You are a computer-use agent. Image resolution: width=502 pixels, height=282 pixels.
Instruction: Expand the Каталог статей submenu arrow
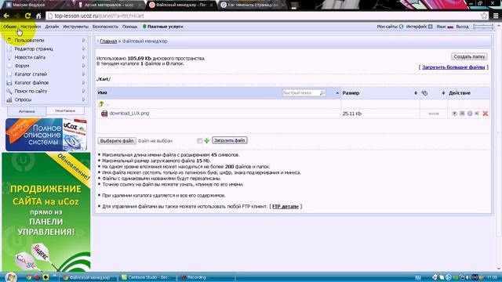84,74
